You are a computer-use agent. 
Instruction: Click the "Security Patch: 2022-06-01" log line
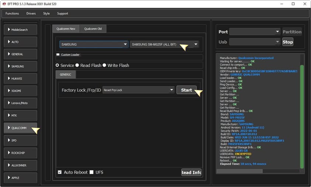(x=239, y=131)
